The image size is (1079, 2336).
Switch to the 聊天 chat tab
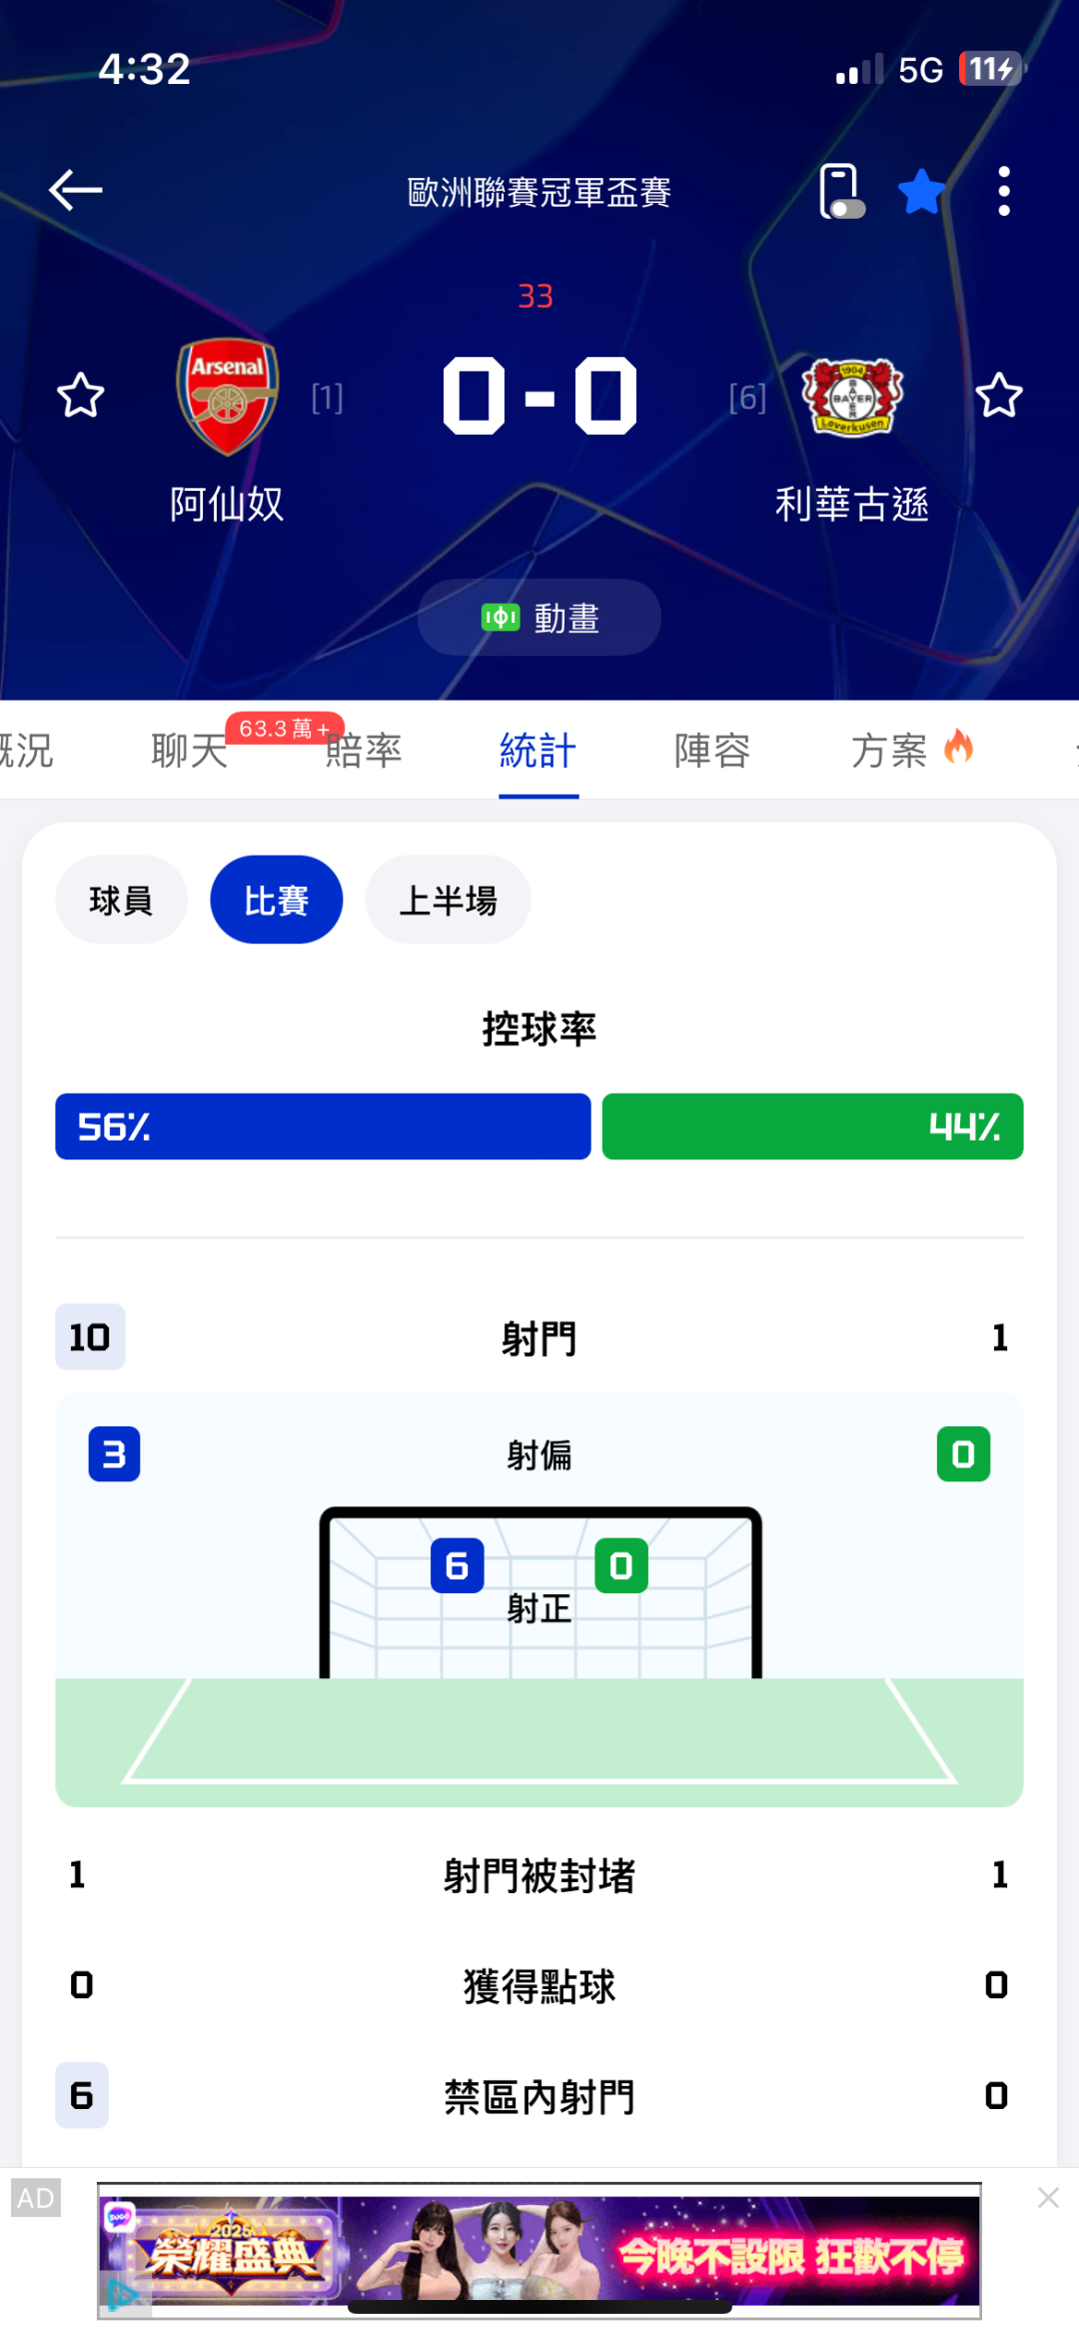tap(190, 751)
